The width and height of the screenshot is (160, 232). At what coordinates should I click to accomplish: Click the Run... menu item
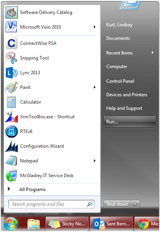coord(130,122)
